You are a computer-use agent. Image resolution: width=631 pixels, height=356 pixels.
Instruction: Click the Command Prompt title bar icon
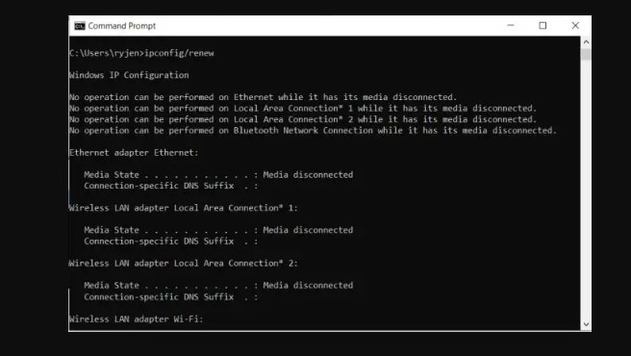pyautogui.click(x=80, y=26)
